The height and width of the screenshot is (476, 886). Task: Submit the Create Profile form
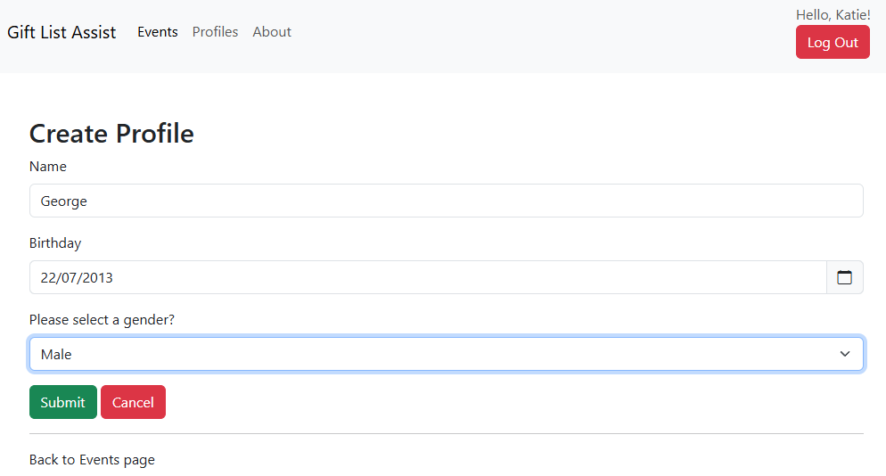pyautogui.click(x=62, y=402)
